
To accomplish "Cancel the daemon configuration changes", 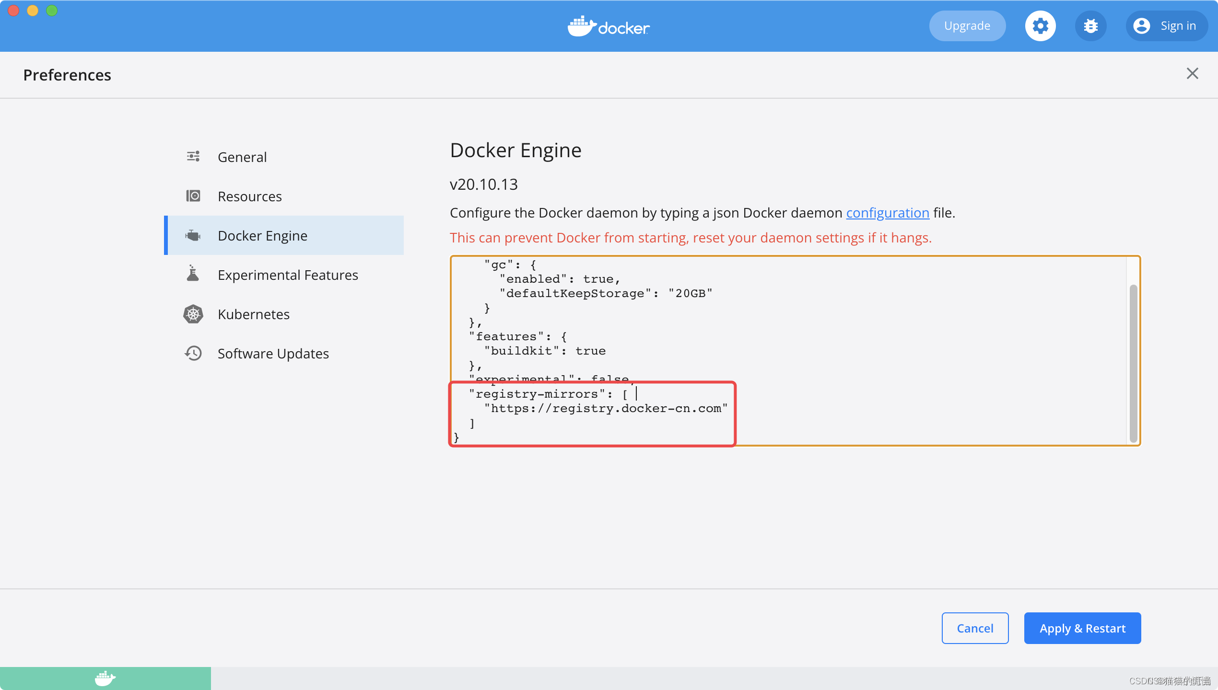I will 975,628.
